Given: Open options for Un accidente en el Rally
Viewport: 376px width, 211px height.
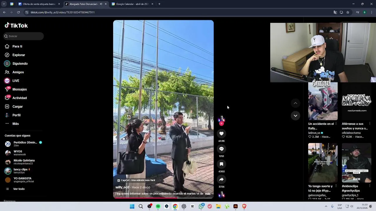Looking at the screenshot, I should pyautogui.click(x=336, y=124).
